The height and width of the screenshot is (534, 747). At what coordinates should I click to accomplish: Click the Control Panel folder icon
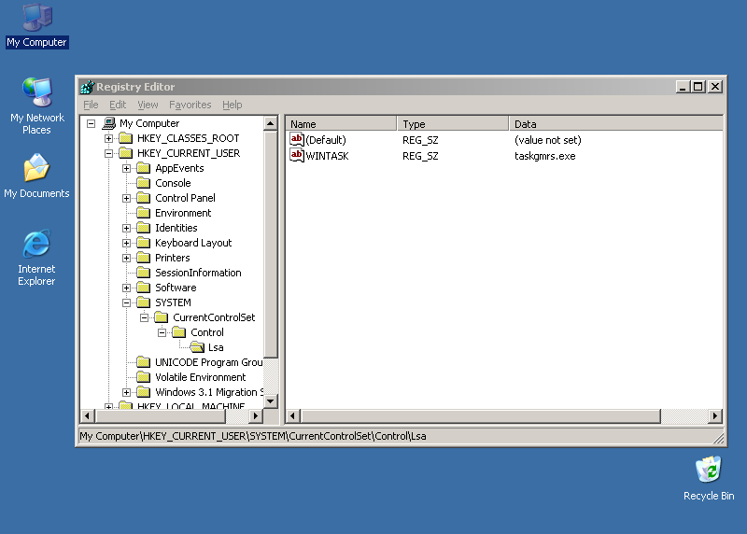144,198
